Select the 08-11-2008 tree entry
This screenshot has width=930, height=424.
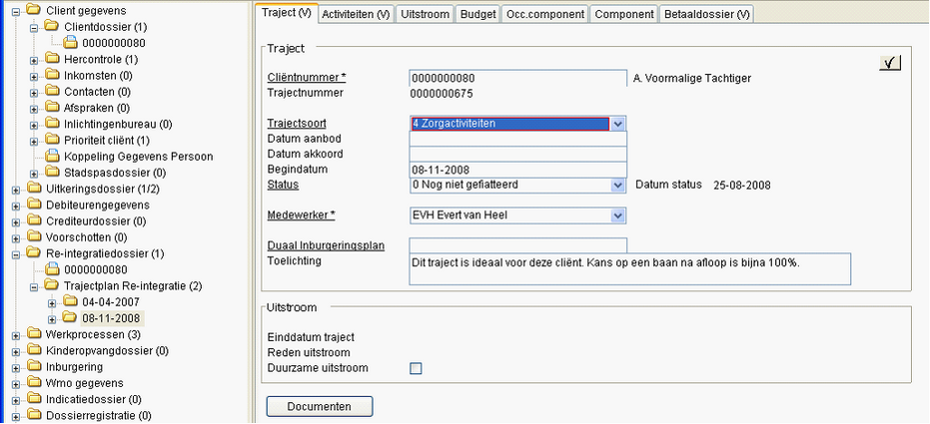pos(111,318)
